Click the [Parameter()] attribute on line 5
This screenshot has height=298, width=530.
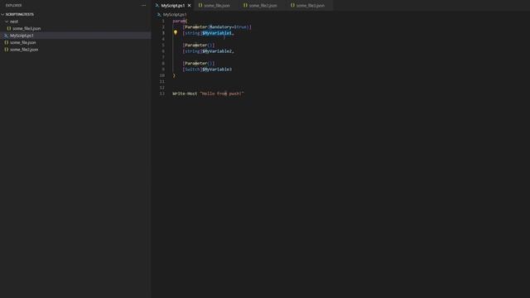pos(199,46)
